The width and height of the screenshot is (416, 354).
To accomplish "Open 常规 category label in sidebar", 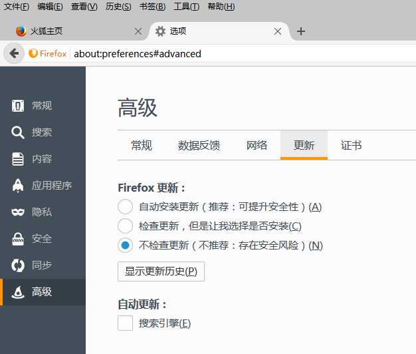I will tap(42, 106).
